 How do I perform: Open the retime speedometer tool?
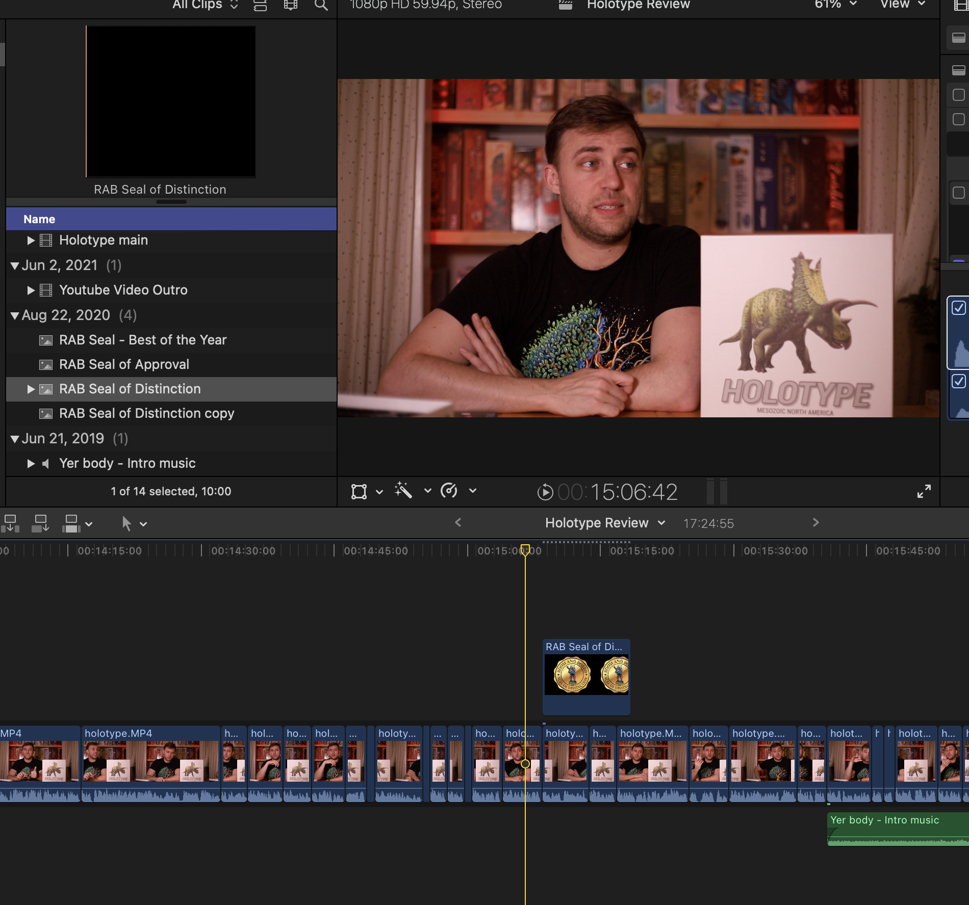click(x=449, y=491)
